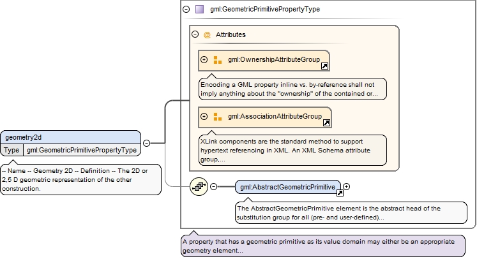This screenshot has width=477, height=259.
Task: Click the gml:OwnershipAttributeGroup label
Action: [274, 59]
